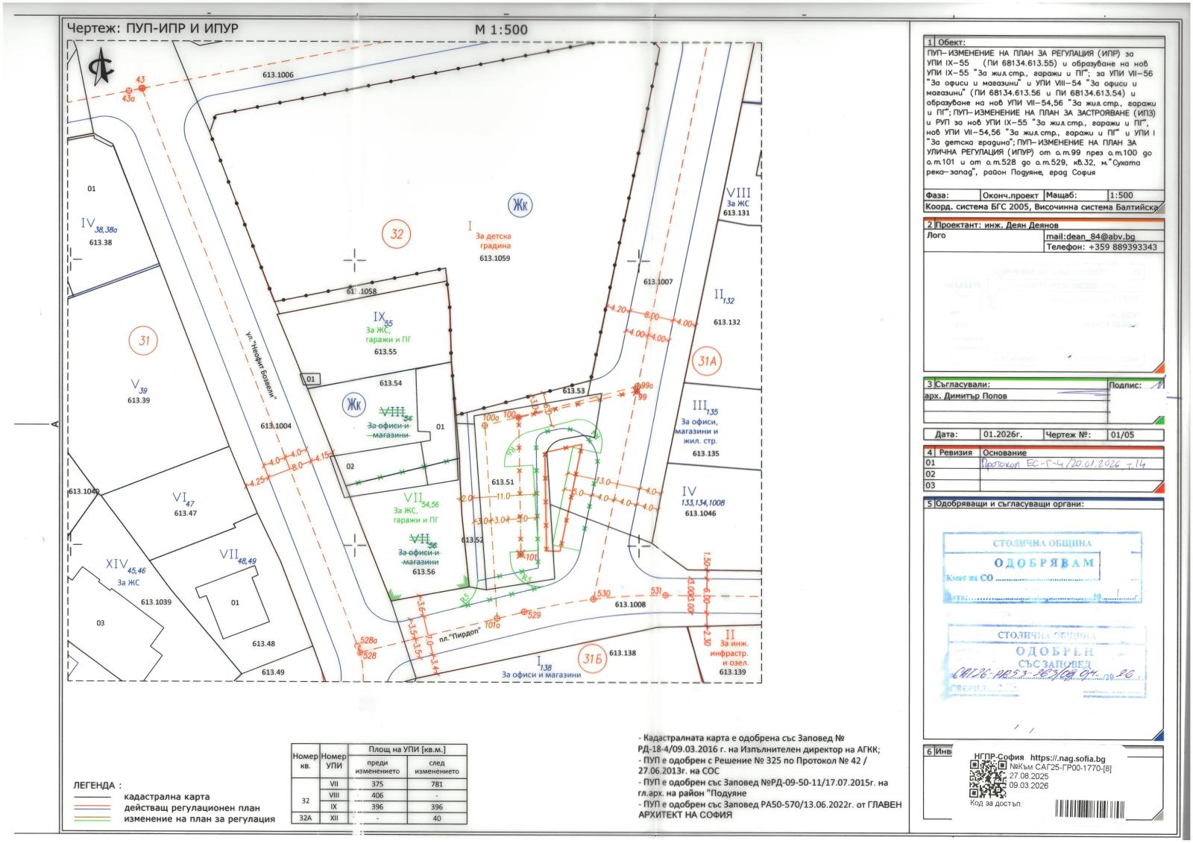1193x843 pixels.
Task: Click the blue ОДОБРЯВАМ approval stamp
Action: 1042,564
